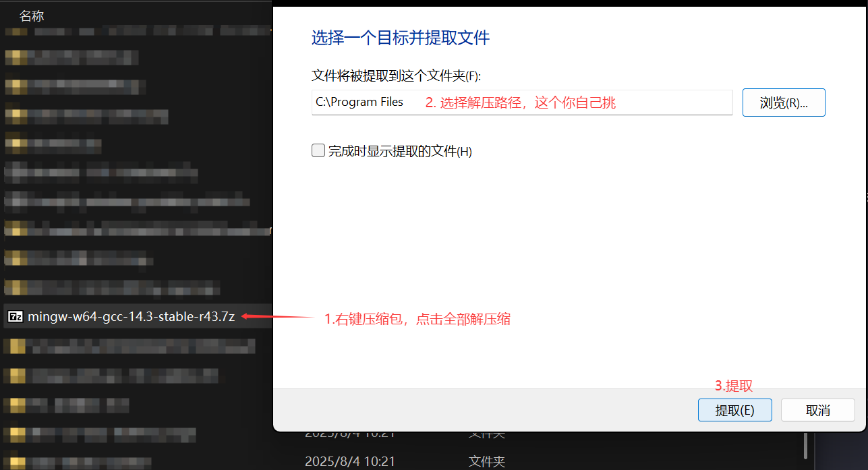This screenshot has width=868, height=470.
Task: Click the 完成时显示提取的文件(H) label text
Action: pyautogui.click(x=399, y=152)
